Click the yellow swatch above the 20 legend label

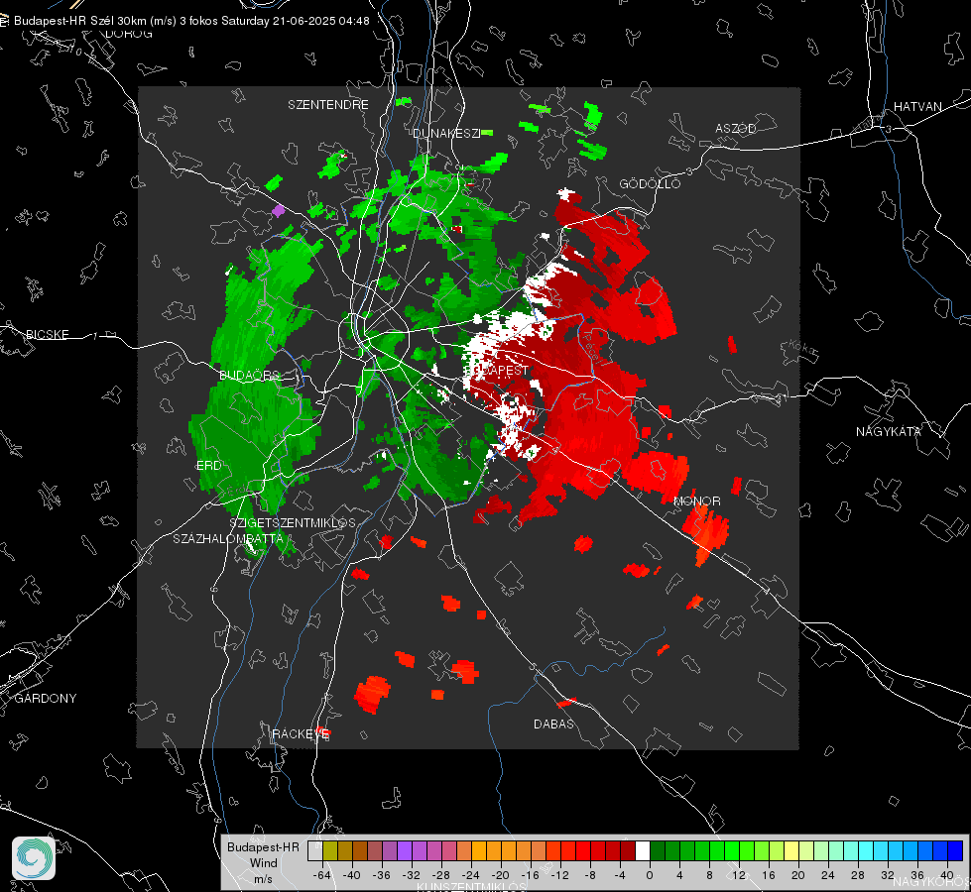coord(791,851)
